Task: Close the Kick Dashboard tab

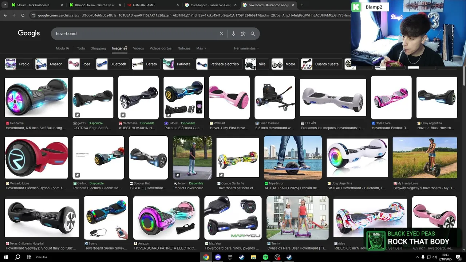Action: [62, 5]
